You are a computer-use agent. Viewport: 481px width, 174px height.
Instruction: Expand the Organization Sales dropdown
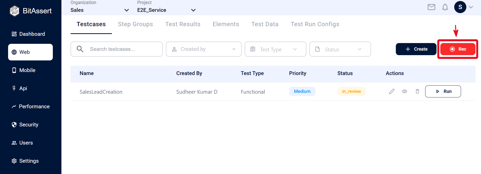100,10
